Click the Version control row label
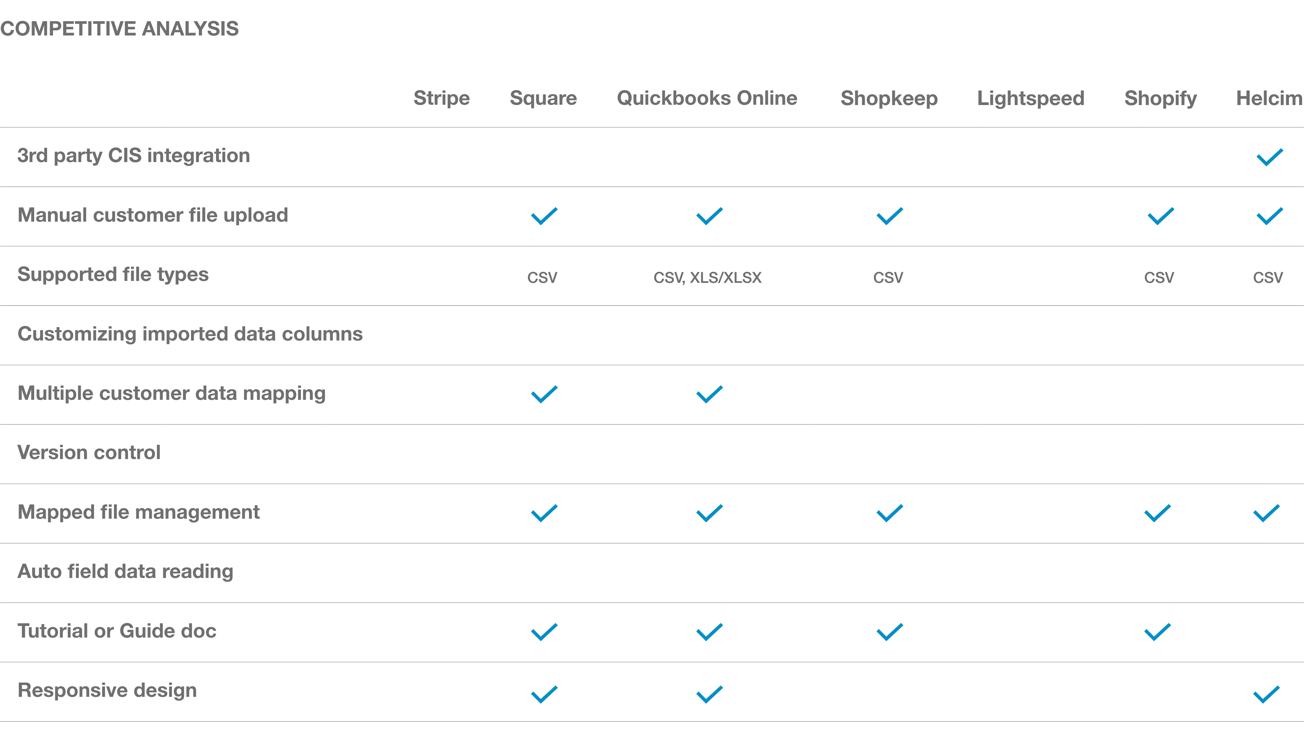 pyautogui.click(x=89, y=453)
